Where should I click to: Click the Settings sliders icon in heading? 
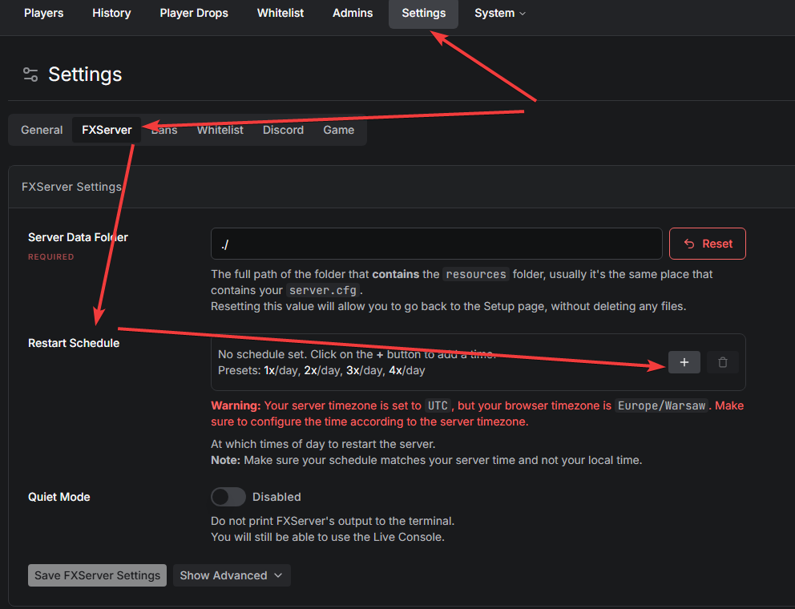pos(30,75)
